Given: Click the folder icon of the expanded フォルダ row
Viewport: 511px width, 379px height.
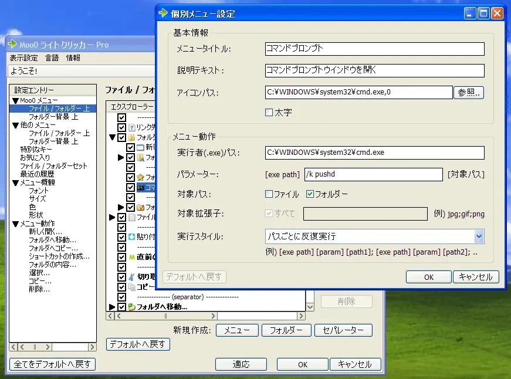Looking at the screenshot, I should (131, 137).
